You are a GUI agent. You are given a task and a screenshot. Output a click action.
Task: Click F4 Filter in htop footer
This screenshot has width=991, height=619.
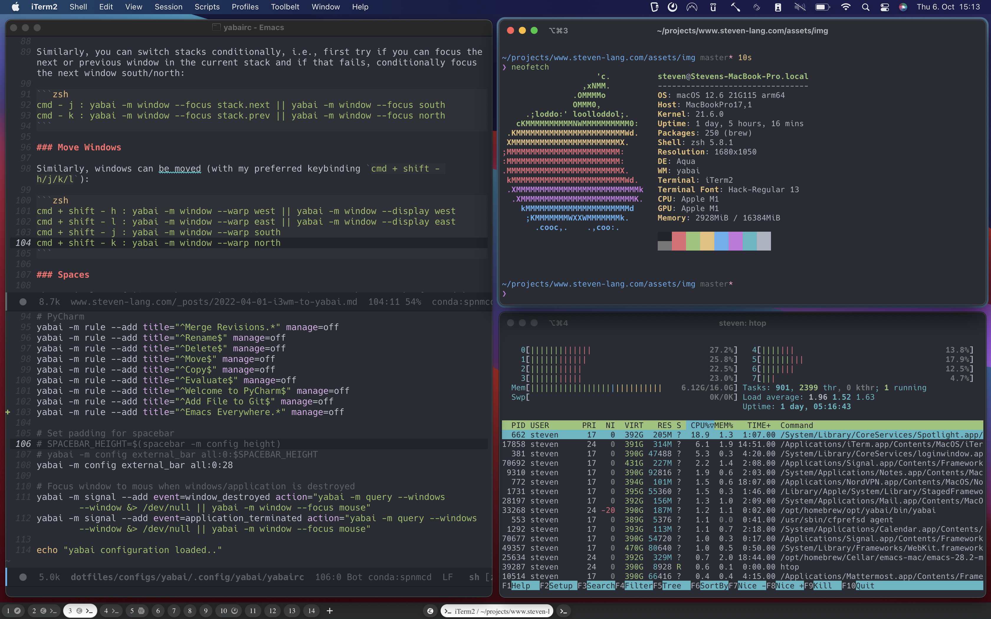click(x=634, y=586)
